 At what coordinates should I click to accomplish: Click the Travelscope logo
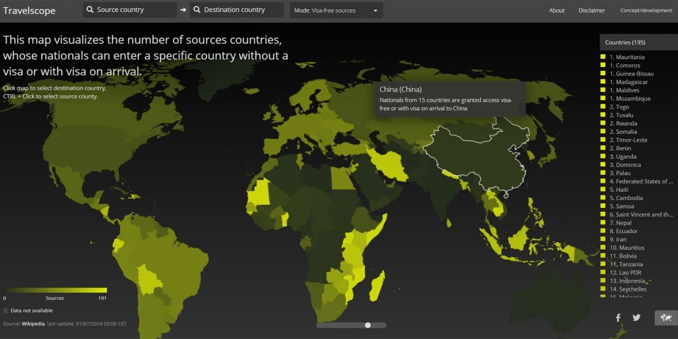tap(29, 11)
